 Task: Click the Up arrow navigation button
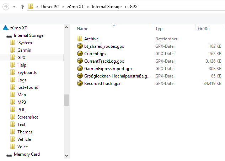click(x=22, y=7)
